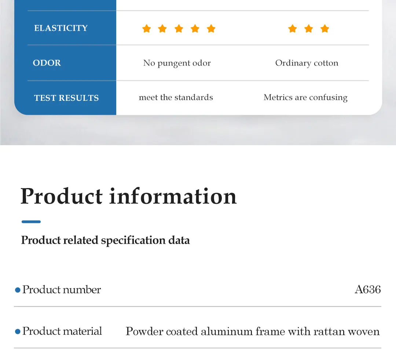396x353 pixels.
Task: Click 'Product related specification data' subtitle
Action: tap(105, 240)
